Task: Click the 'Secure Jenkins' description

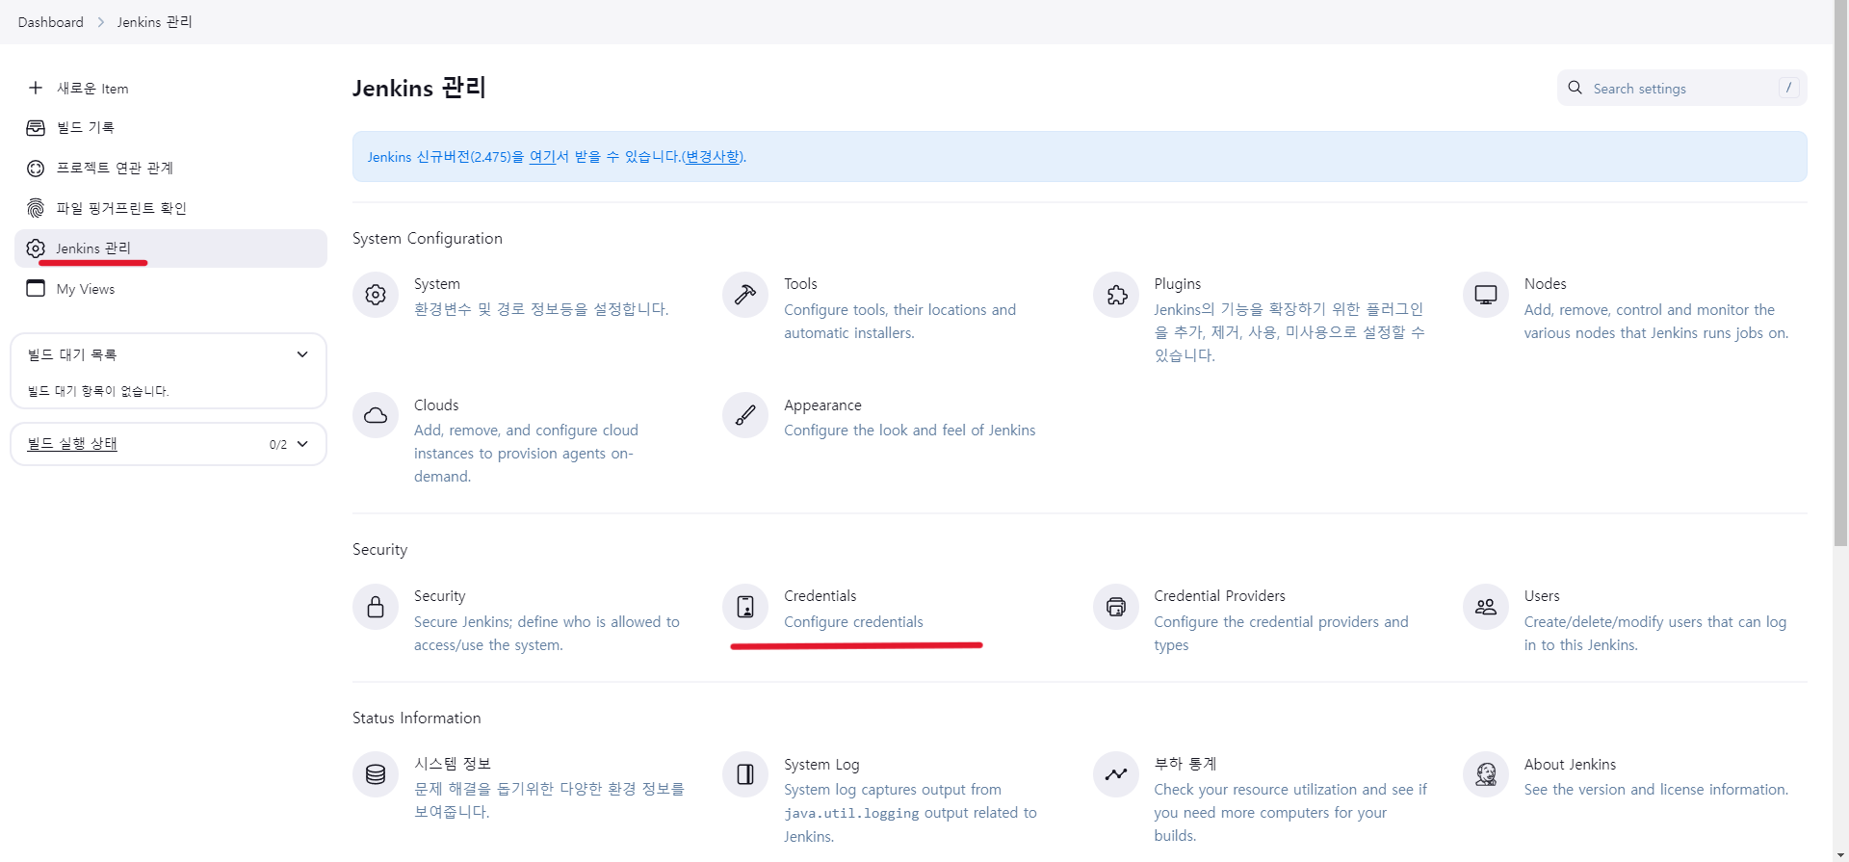Action: (x=547, y=634)
